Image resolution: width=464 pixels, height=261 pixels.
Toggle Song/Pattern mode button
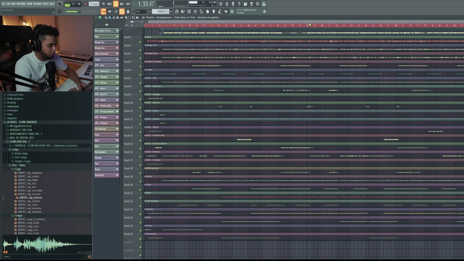(67, 4)
